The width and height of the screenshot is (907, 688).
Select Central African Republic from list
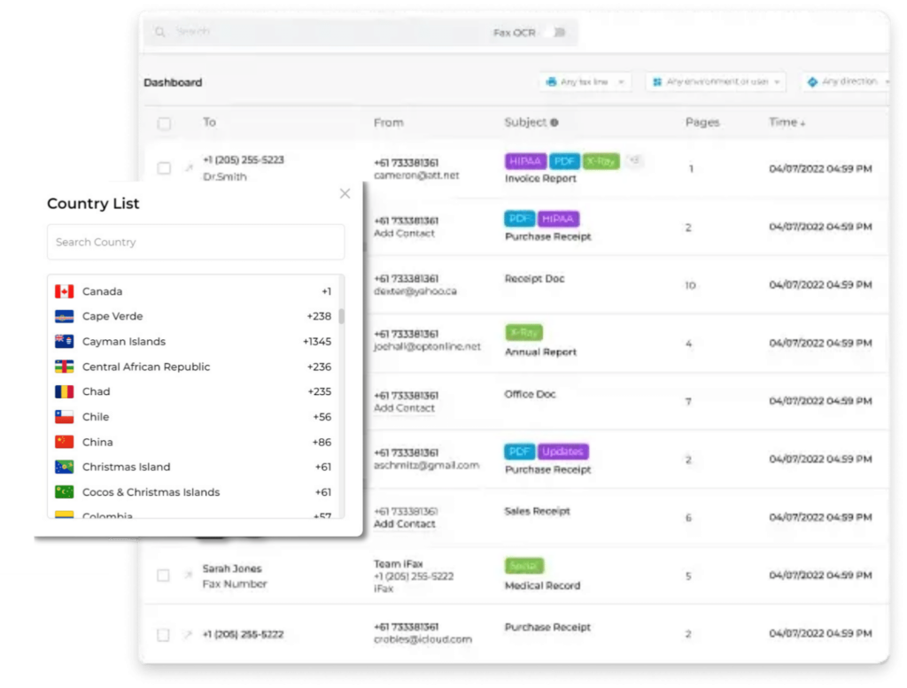click(146, 367)
